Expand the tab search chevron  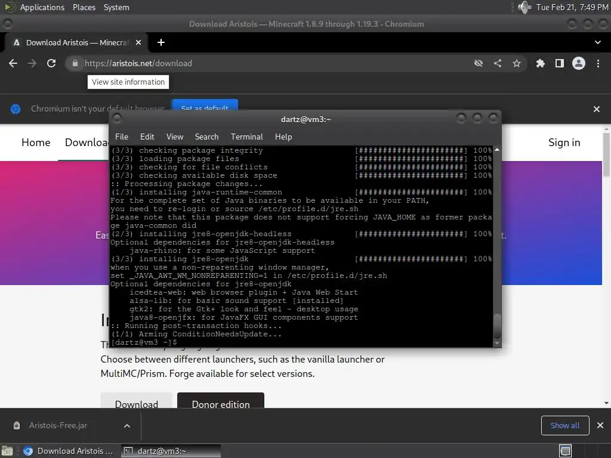coord(598,42)
